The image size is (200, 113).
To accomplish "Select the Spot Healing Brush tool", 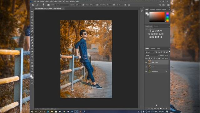I will click(x=32, y=31).
